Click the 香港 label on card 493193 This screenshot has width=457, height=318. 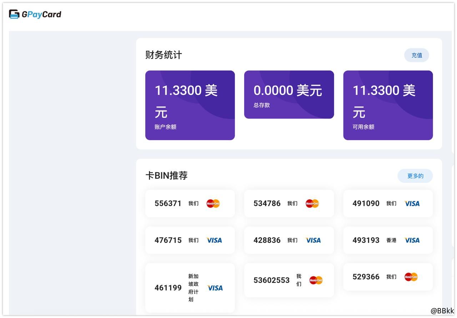[391, 240]
